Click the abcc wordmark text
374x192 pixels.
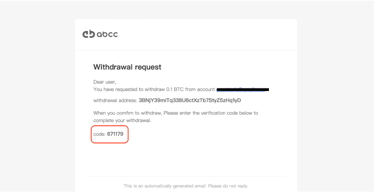[107, 34]
